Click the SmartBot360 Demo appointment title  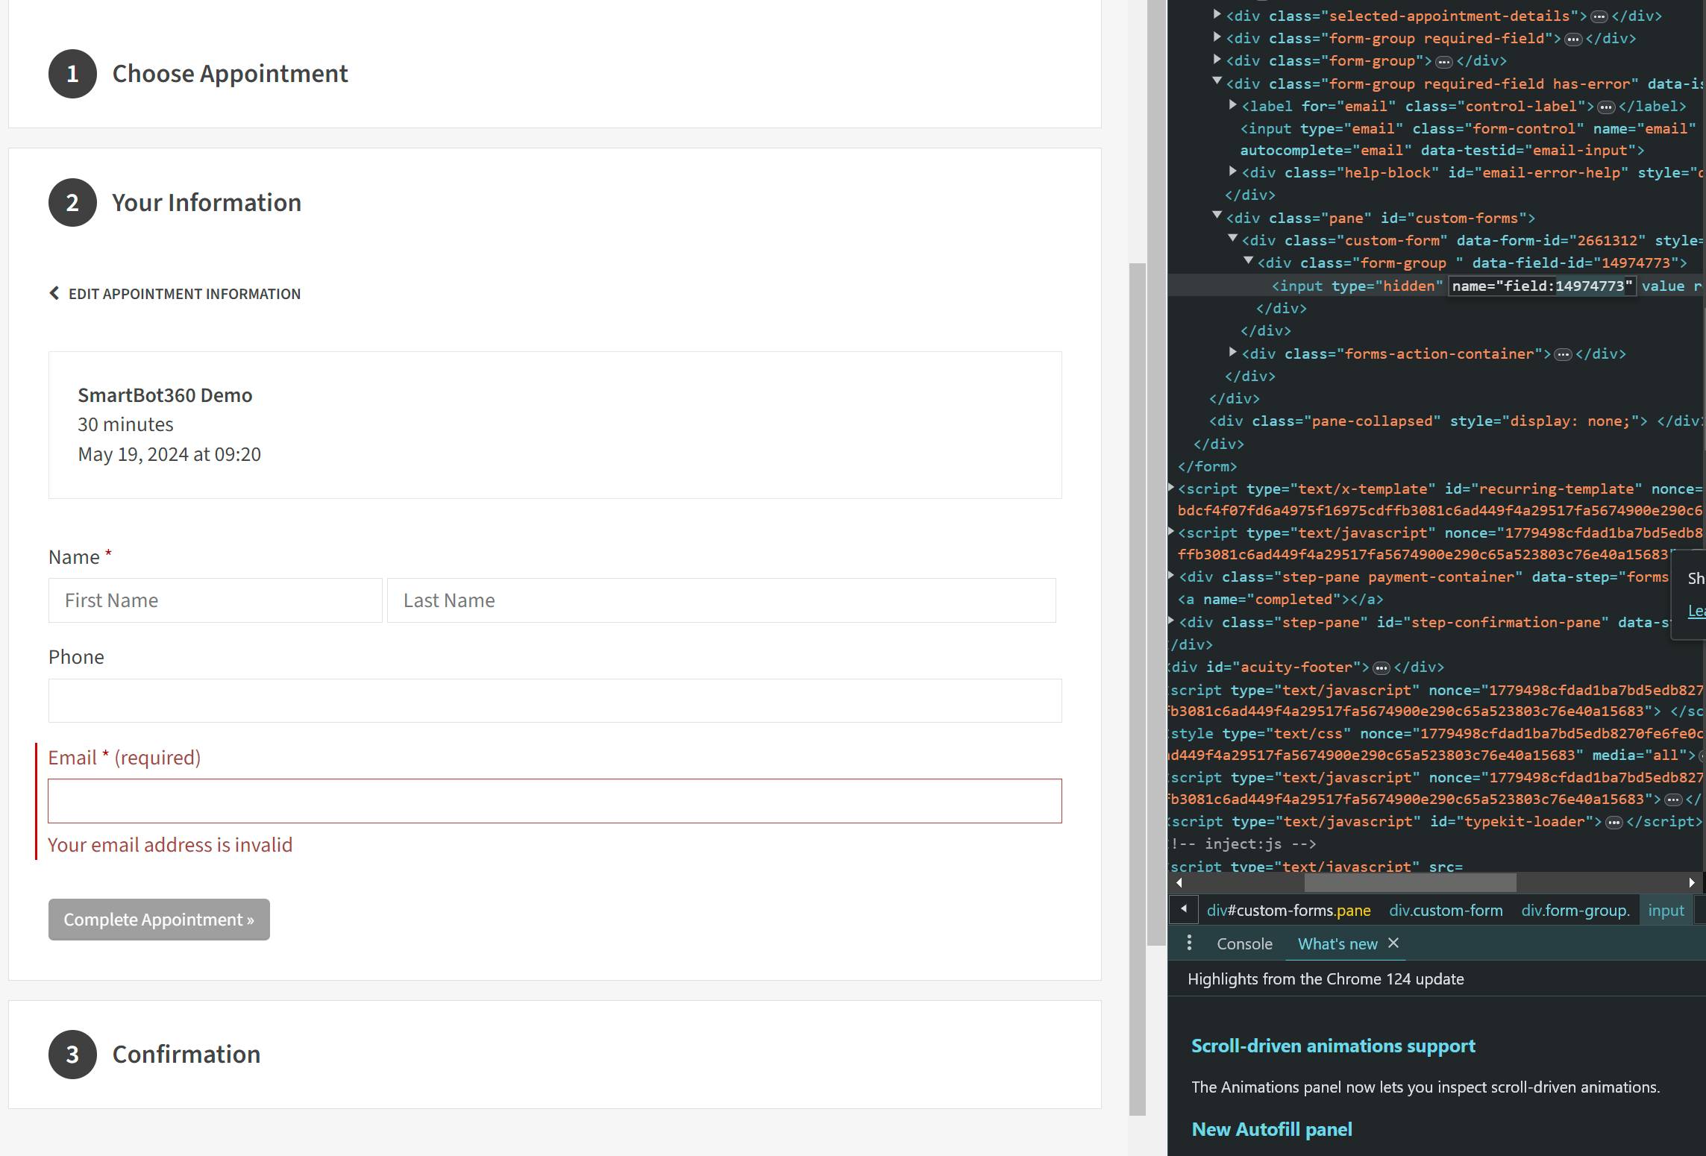pos(165,395)
